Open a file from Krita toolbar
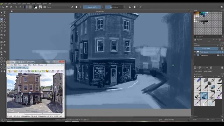This screenshot has width=224, height=126. (7, 7)
